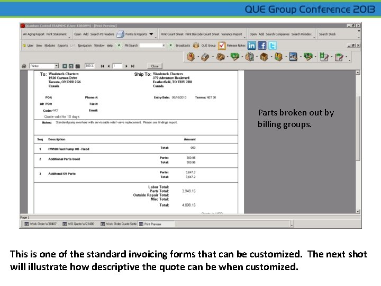This screenshot has height=286, width=381.
Task: Click the brown box module icon
Action: coord(264,57)
